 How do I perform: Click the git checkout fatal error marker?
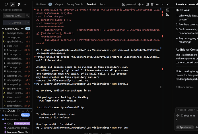(x=35, y=57)
